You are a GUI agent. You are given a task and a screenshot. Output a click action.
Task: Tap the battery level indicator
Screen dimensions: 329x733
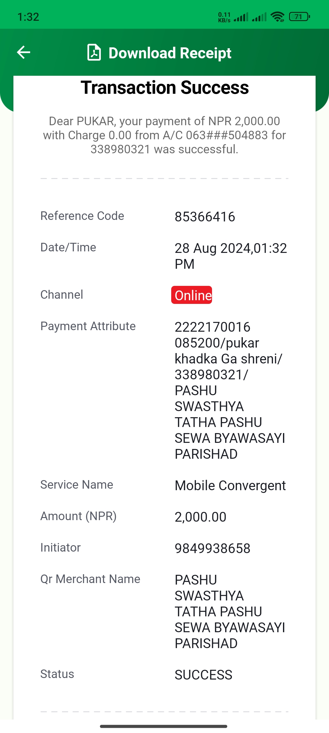299,16
